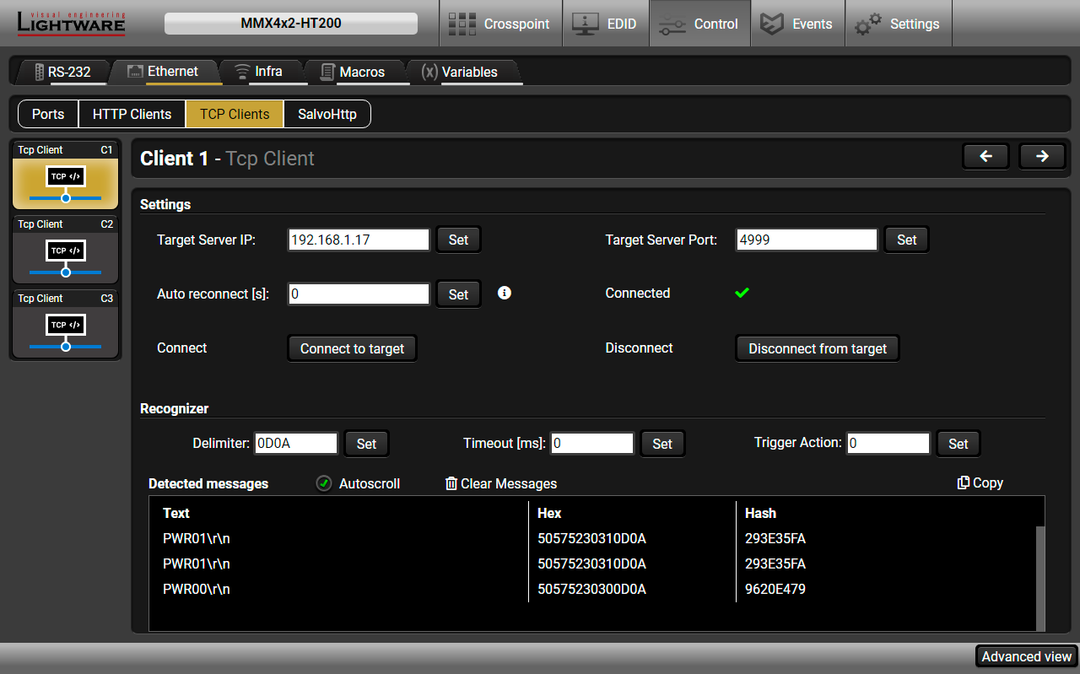Go to previous client with left arrow
1080x674 pixels.
985,156
